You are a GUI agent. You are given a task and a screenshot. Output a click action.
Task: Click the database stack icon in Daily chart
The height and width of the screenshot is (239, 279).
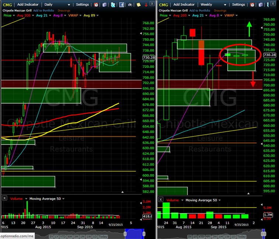pos(104,5)
